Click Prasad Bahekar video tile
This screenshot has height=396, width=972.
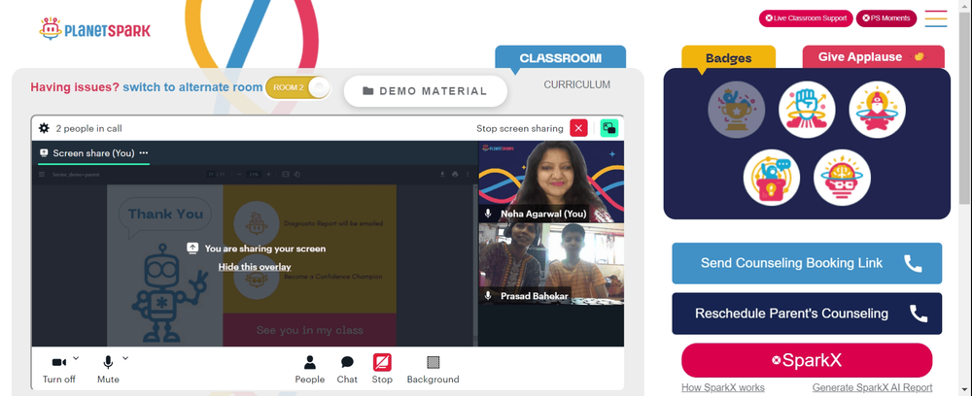pos(551,264)
